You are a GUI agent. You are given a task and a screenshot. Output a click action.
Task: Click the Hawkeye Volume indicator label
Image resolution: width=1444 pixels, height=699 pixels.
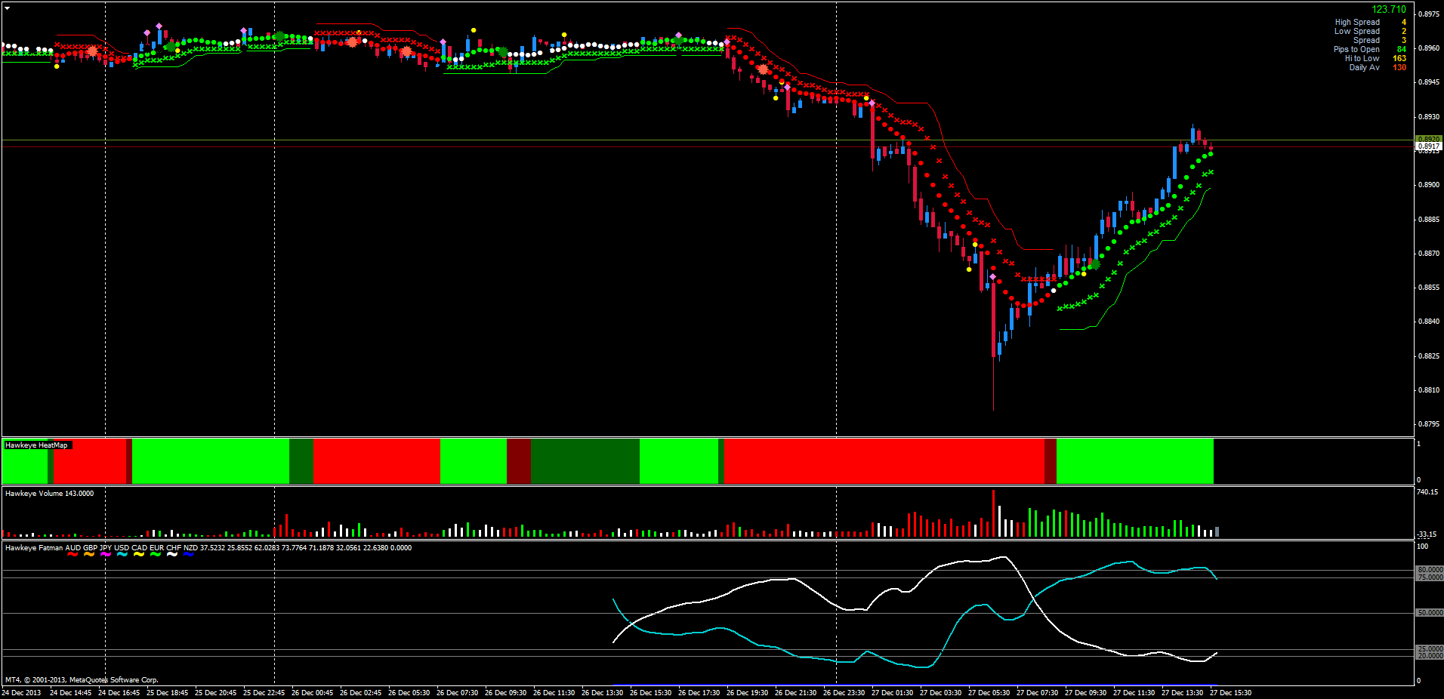click(x=49, y=494)
